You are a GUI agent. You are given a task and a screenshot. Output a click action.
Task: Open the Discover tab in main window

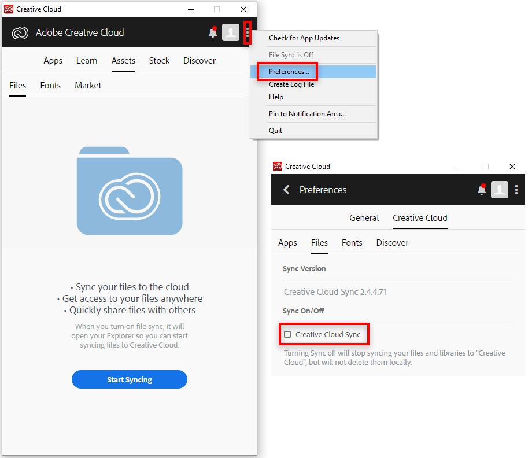tap(199, 61)
